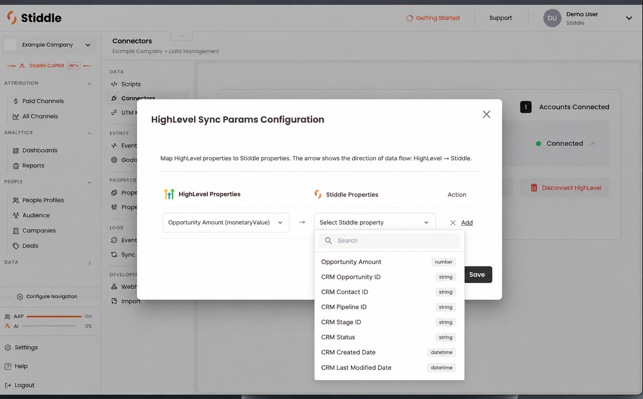Open Paid Channels dollar icon

tap(16, 101)
